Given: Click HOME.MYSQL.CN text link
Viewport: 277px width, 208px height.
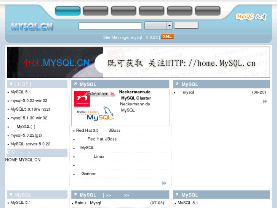Looking at the screenshot, I should [x=23, y=160].
